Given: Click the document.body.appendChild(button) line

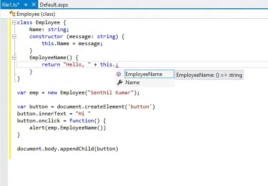Looking at the screenshot, I should (68, 149).
